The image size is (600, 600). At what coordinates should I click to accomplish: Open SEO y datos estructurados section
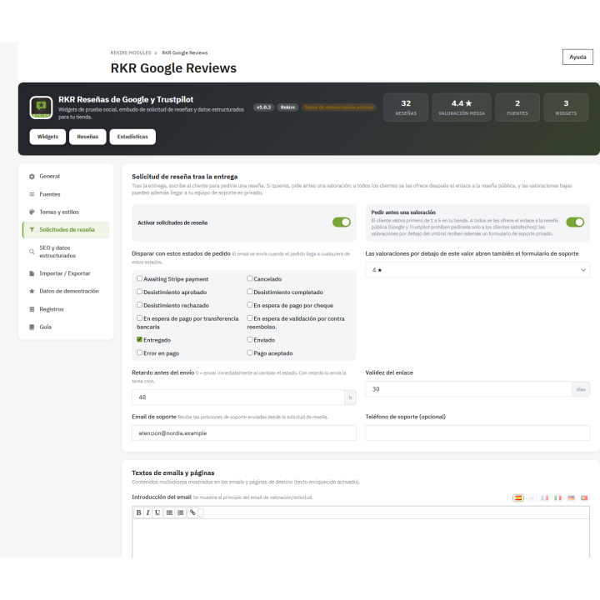[66, 252]
